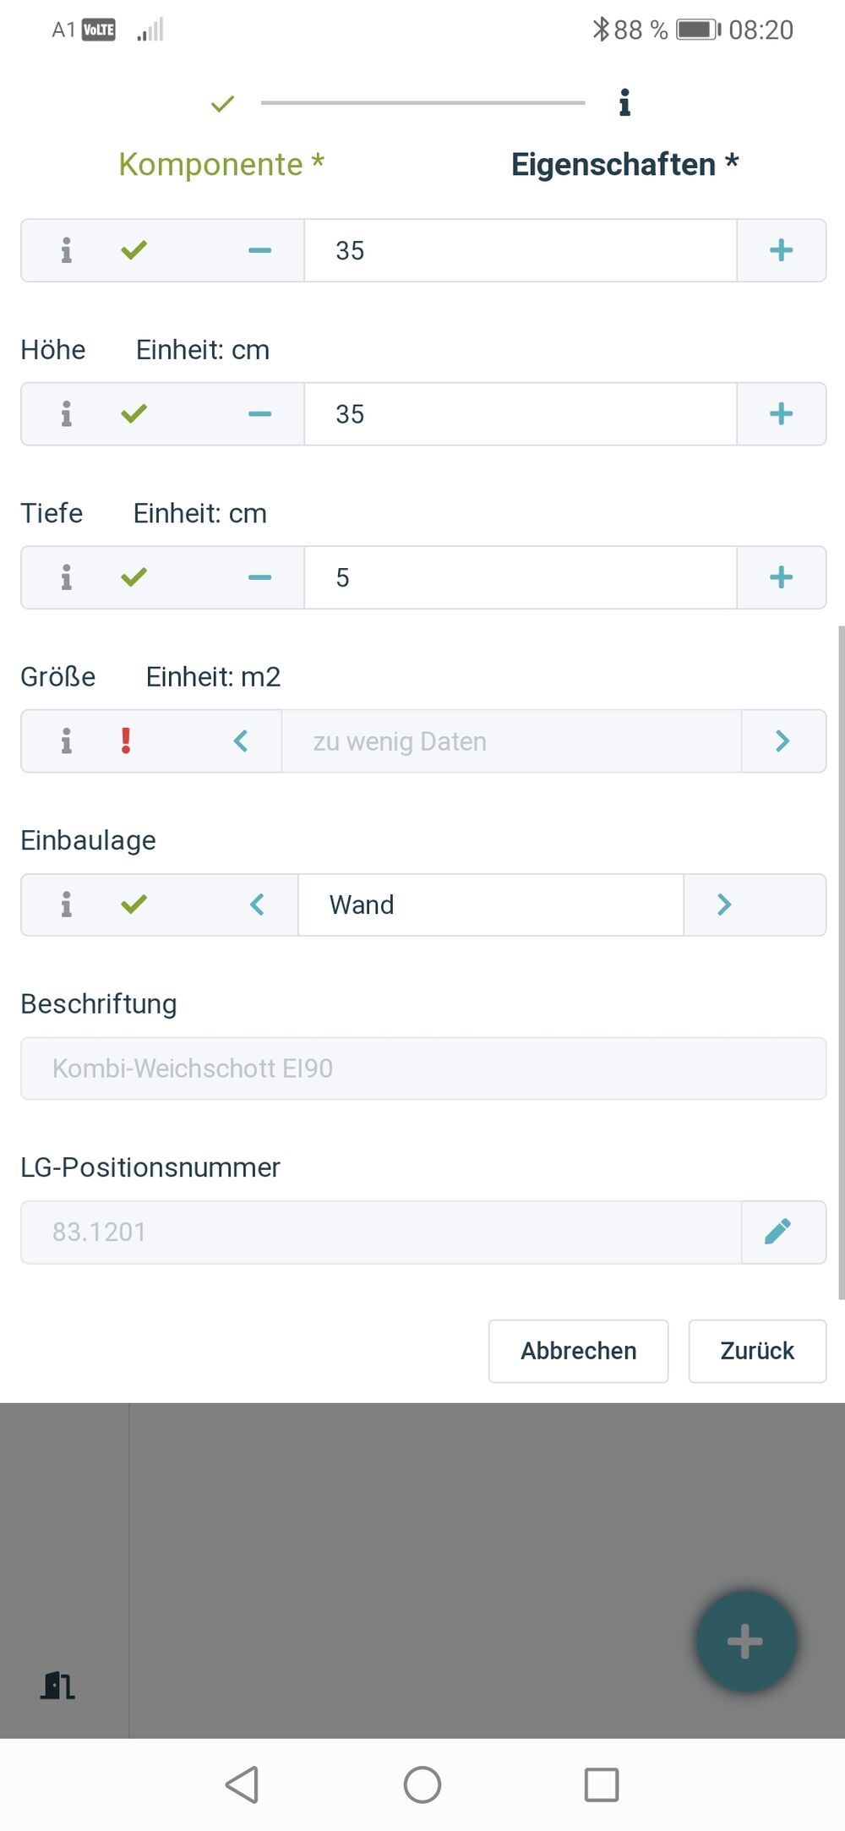Open the Eigenschaften step
The width and height of the screenshot is (845, 1831).
pyautogui.click(x=624, y=164)
